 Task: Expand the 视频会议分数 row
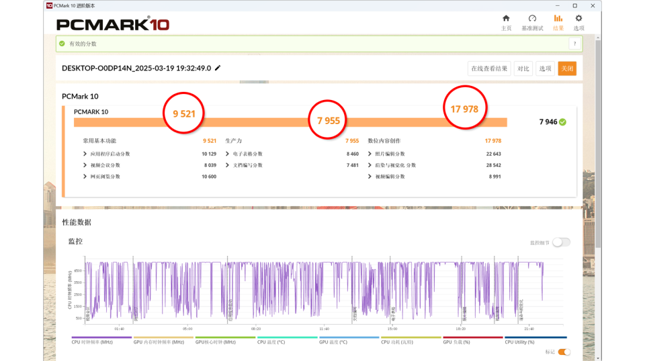pos(85,165)
